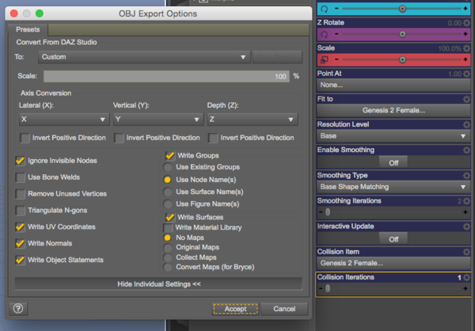The width and height of the screenshot is (475, 331).
Task: Select No Maps radio option
Action: (168, 238)
